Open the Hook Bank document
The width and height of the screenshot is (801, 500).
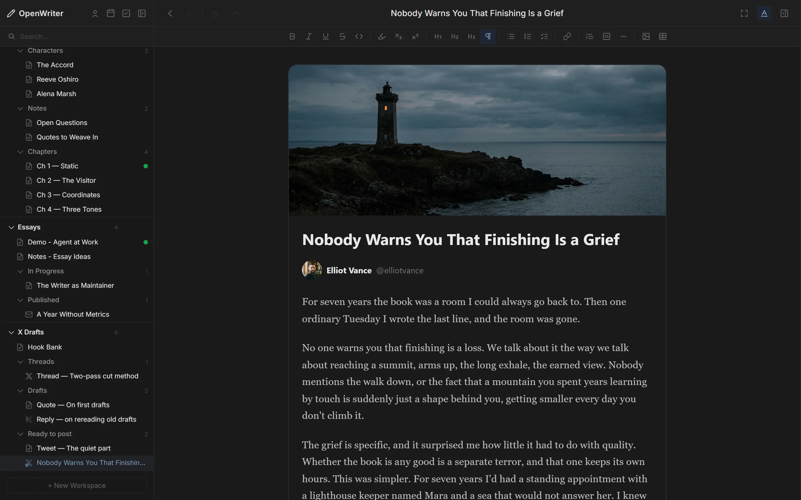(77, 347)
